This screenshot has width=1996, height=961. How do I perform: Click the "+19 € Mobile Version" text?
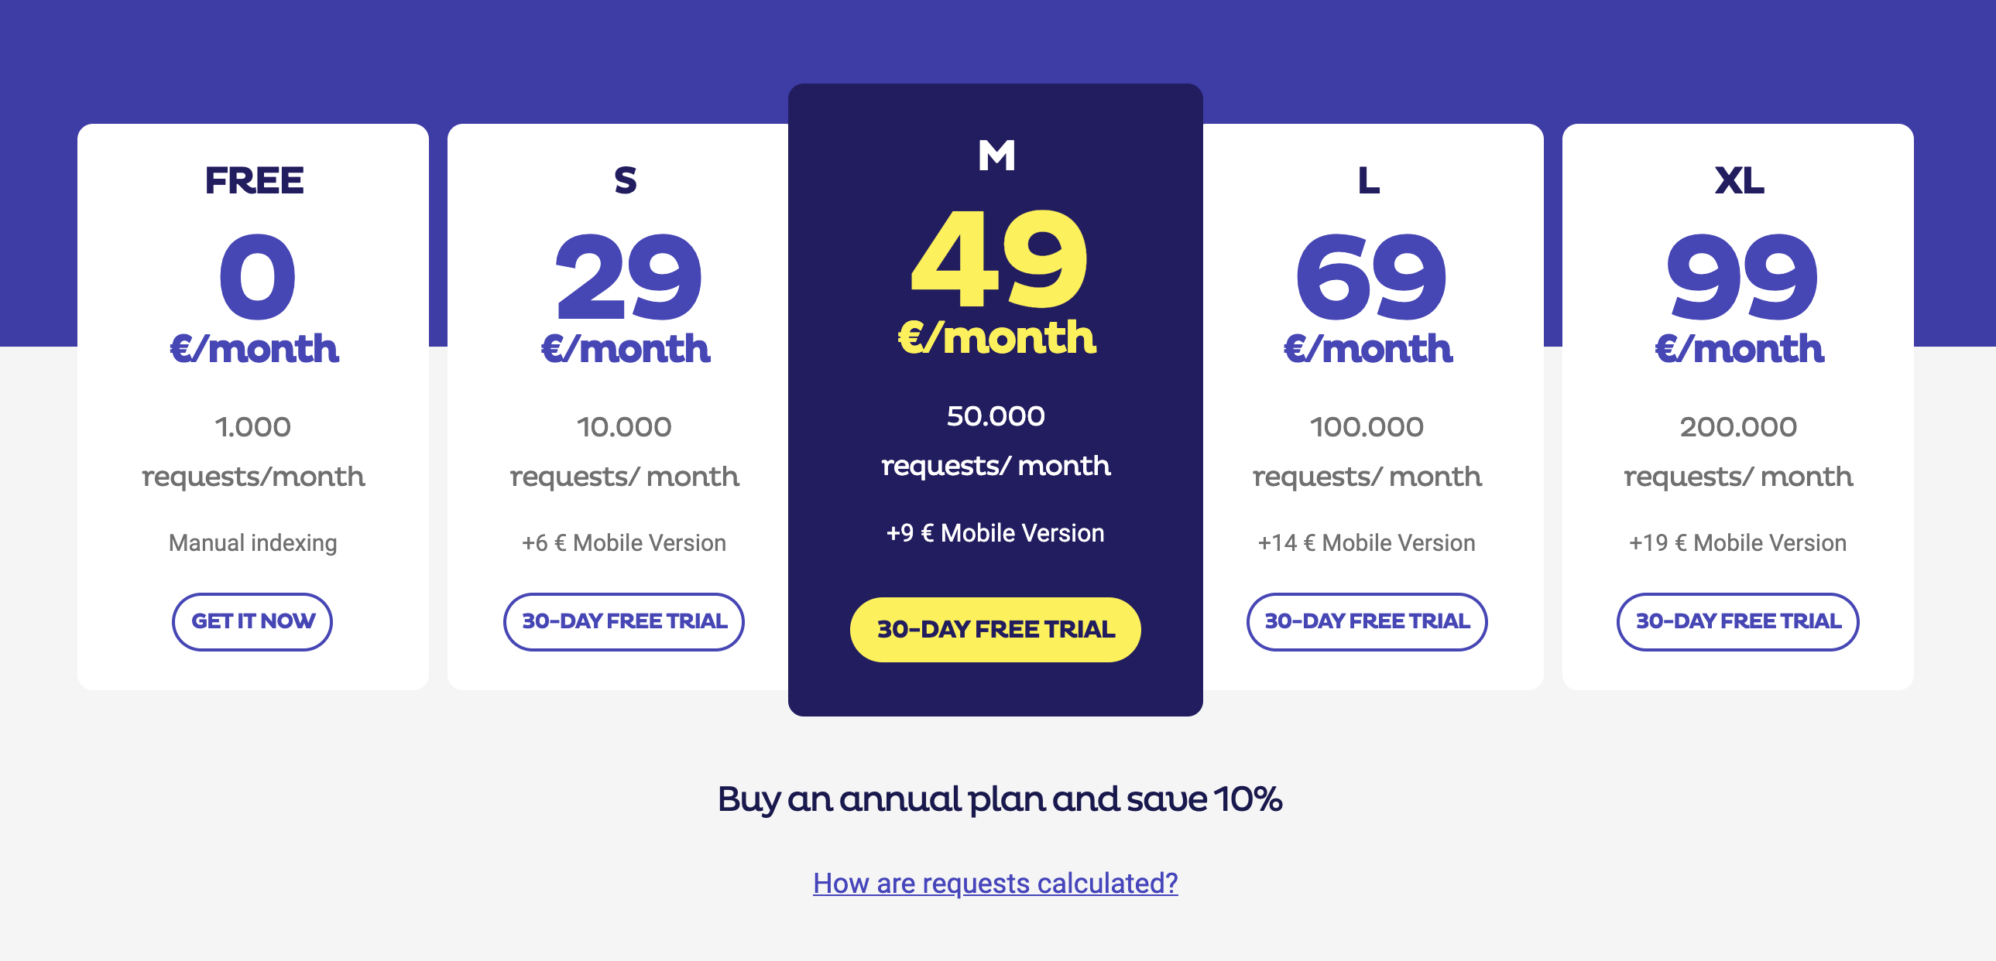click(1737, 542)
